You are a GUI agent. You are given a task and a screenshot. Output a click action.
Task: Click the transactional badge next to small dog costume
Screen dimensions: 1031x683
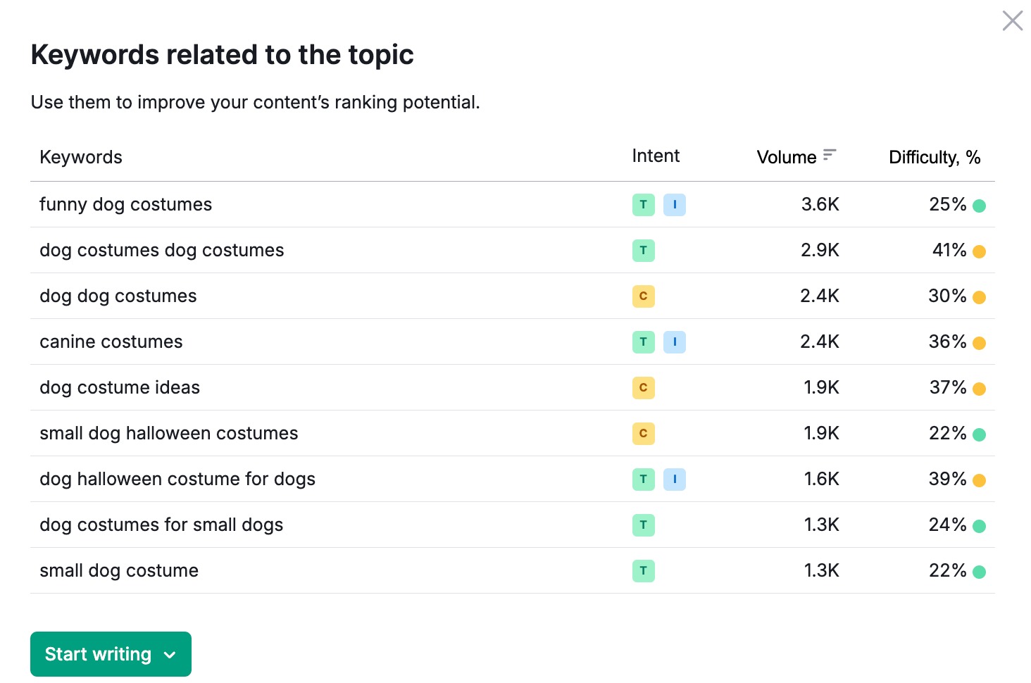(x=643, y=570)
